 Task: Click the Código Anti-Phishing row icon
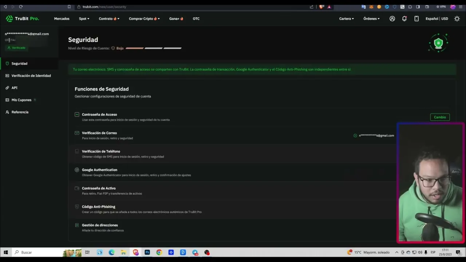point(77,207)
